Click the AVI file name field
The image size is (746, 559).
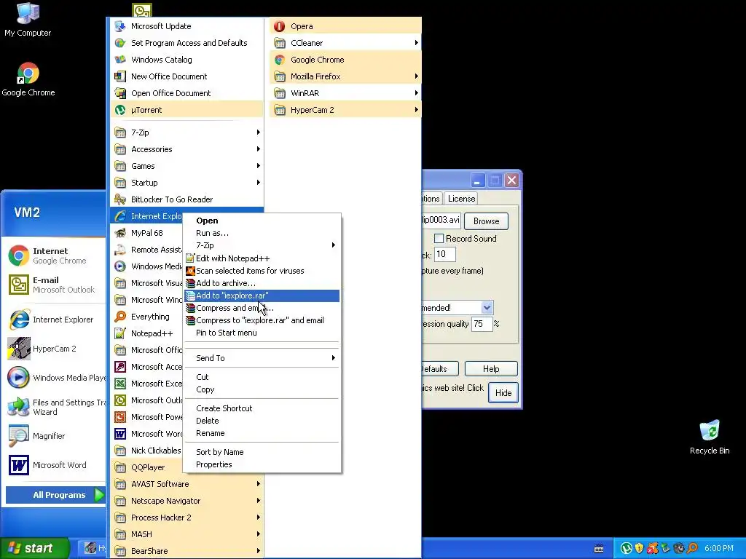[441, 220]
